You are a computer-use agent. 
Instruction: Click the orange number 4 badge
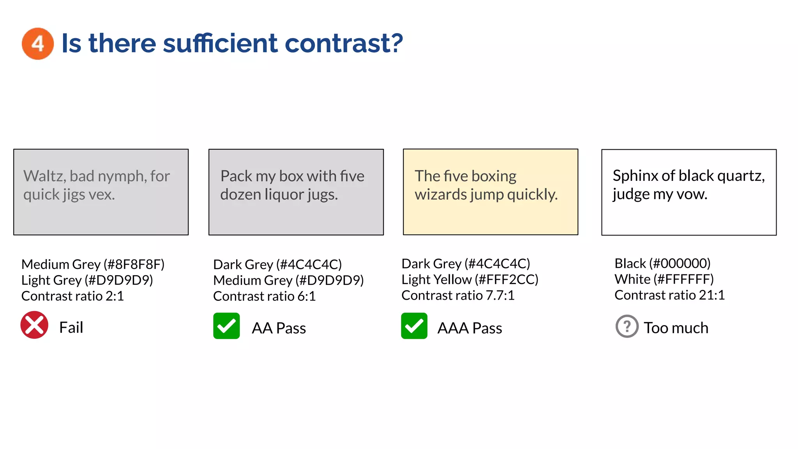(x=37, y=44)
